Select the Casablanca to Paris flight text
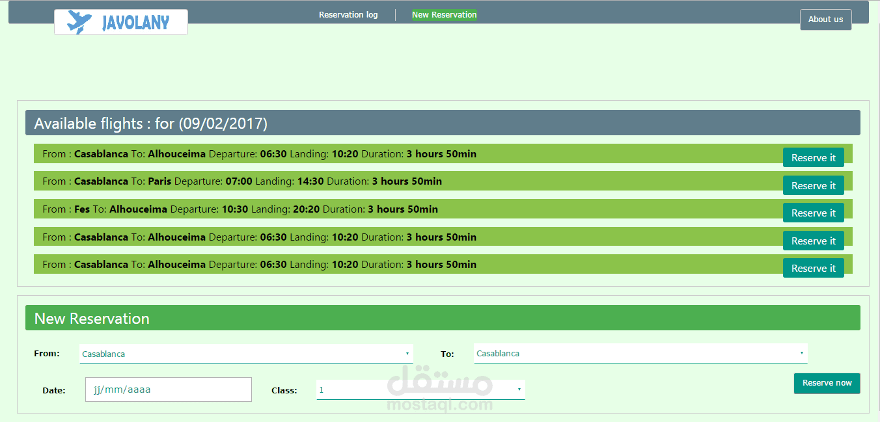This screenshot has height=422, width=880. [242, 181]
